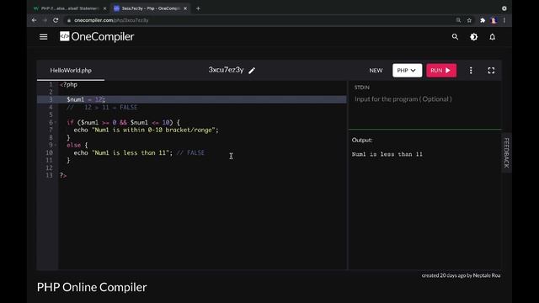This screenshot has height=303, width=539.
Task: Bookmark this page with star icon
Action: 469,20
